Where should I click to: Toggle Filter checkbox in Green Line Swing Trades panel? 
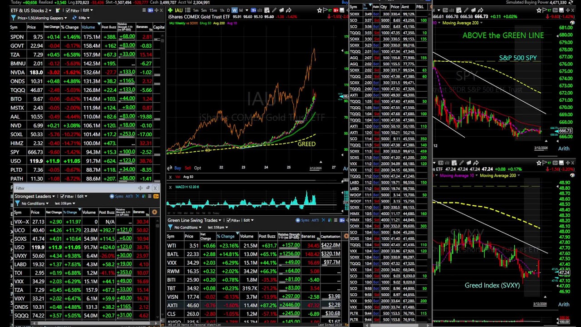[229, 220]
